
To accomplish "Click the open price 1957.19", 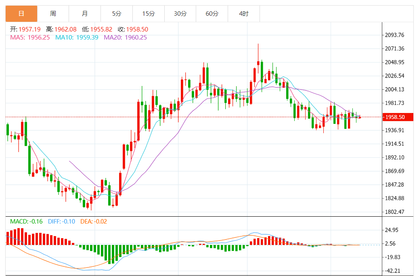I will 29,29.
